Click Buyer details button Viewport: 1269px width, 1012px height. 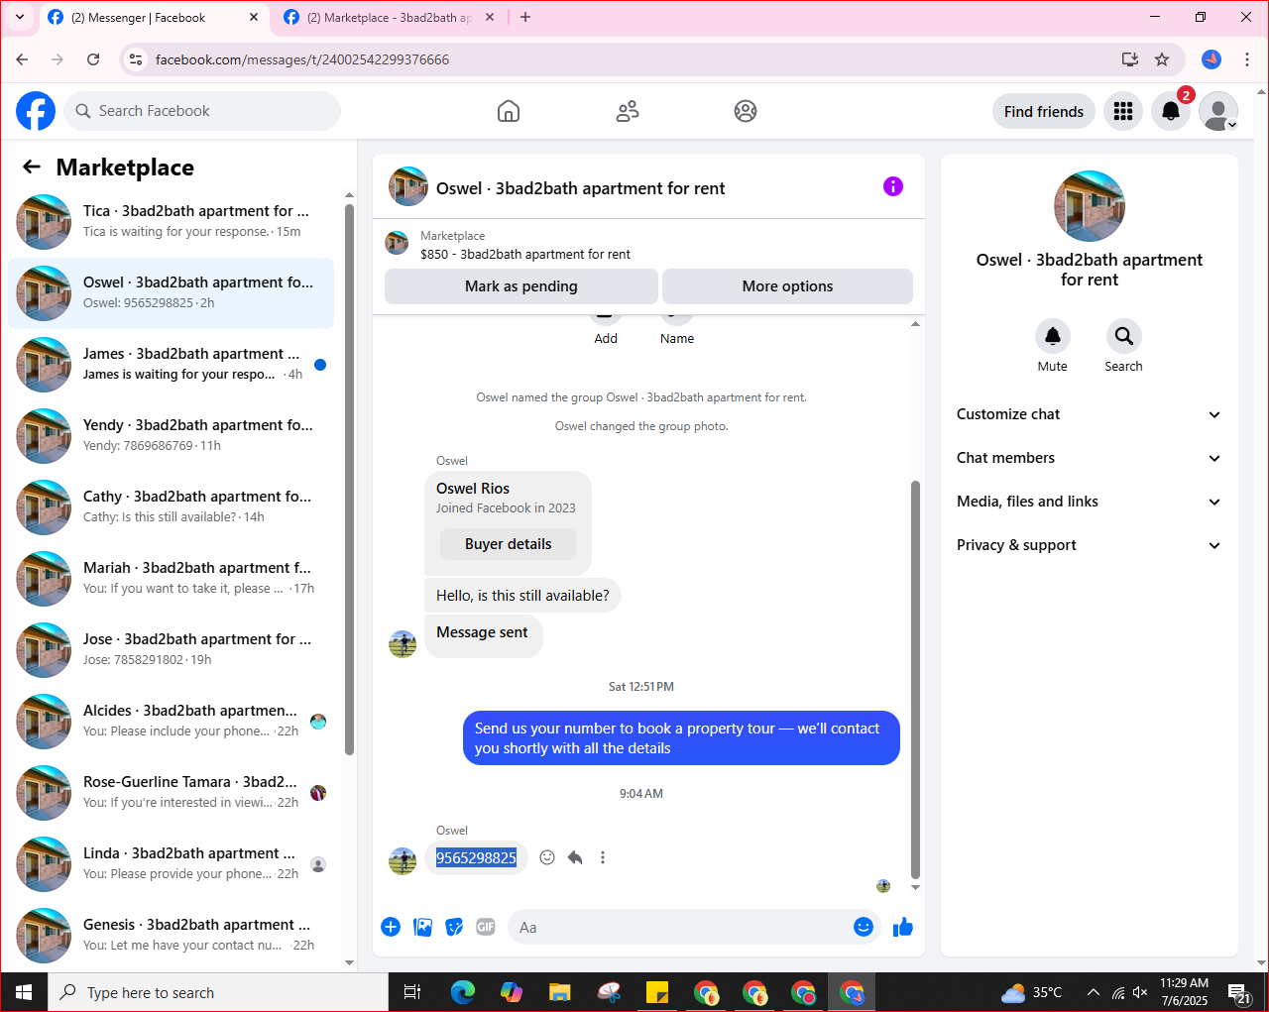click(x=508, y=544)
